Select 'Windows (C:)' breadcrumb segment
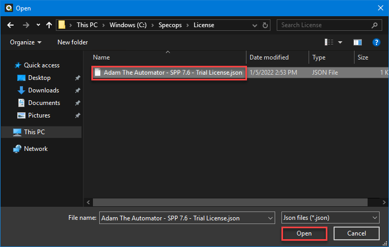 tap(128, 25)
